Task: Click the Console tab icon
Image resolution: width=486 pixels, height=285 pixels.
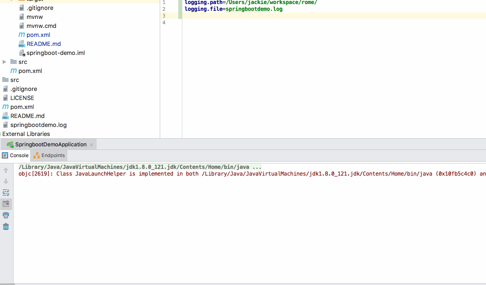Action: tap(5, 155)
